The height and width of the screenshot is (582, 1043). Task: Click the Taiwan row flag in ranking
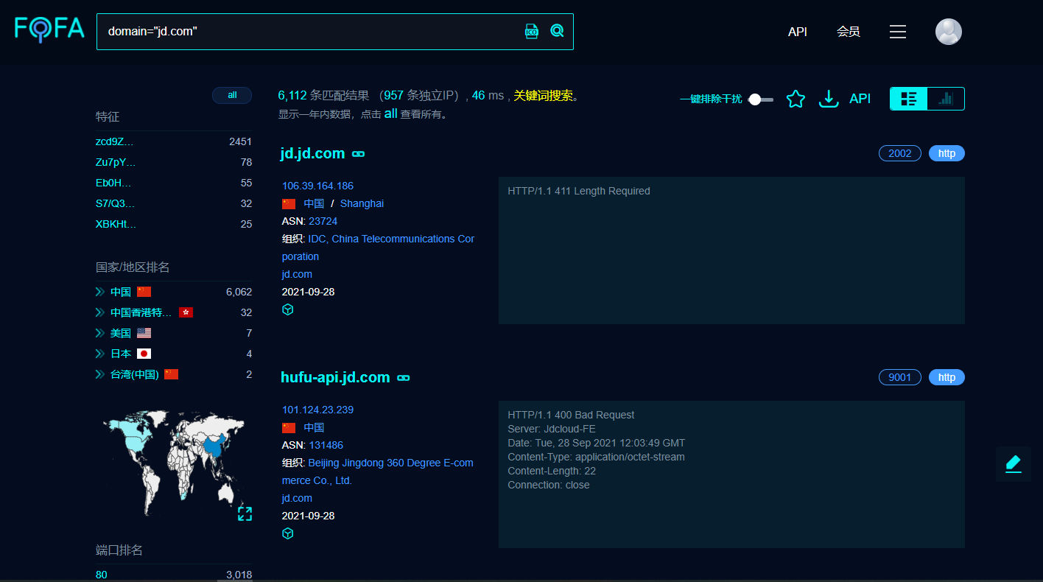(172, 374)
